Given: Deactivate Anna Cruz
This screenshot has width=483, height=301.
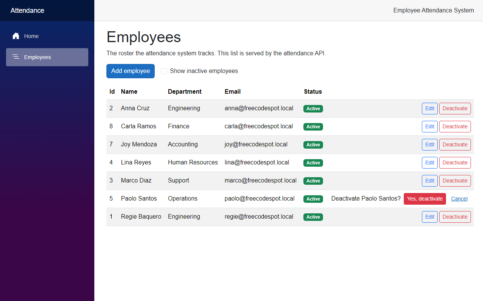Looking at the screenshot, I should click(455, 108).
